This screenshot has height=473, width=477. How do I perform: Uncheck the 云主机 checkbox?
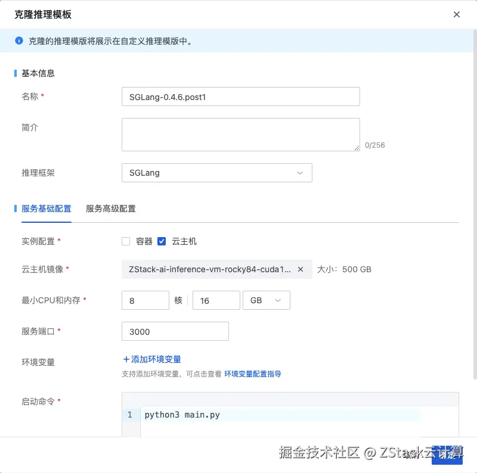point(162,241)
